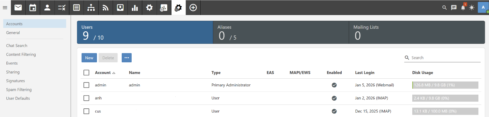Screen dimensions: 489x117
Task: Open the Tasks checklist icon
Action: (x=62, y=8)
